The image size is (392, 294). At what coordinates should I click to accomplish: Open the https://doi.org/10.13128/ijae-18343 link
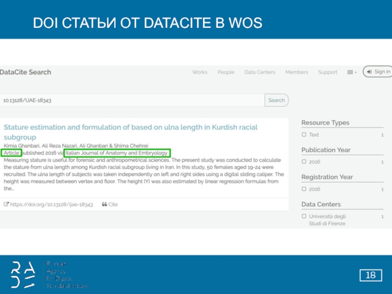coord(51,204)
